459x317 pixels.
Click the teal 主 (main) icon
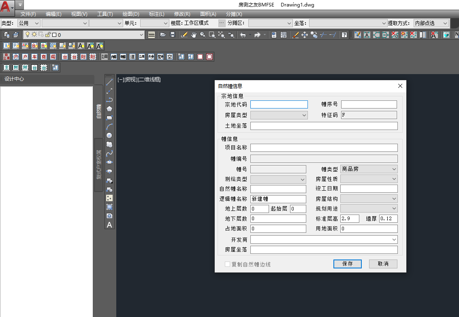click(x=6, y=68)
